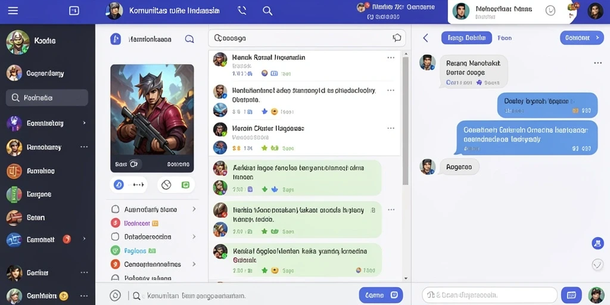Select the Pebaoty list item
The image size is (610, 305).
pyautogui.click(x=147, y=278)
